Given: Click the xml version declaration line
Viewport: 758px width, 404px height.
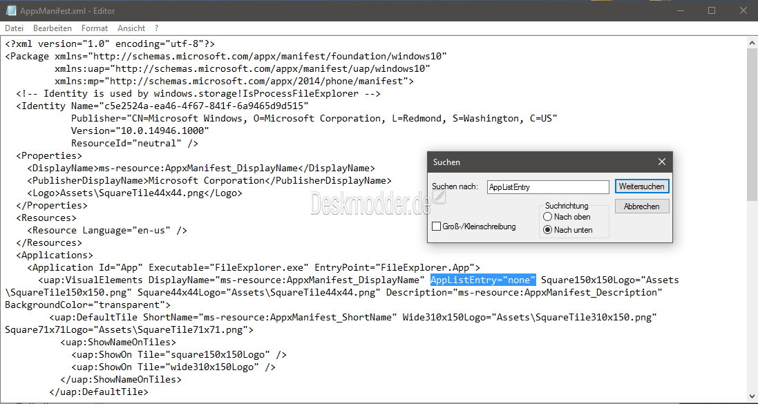Looking at the screenshot, I should 110,44.
